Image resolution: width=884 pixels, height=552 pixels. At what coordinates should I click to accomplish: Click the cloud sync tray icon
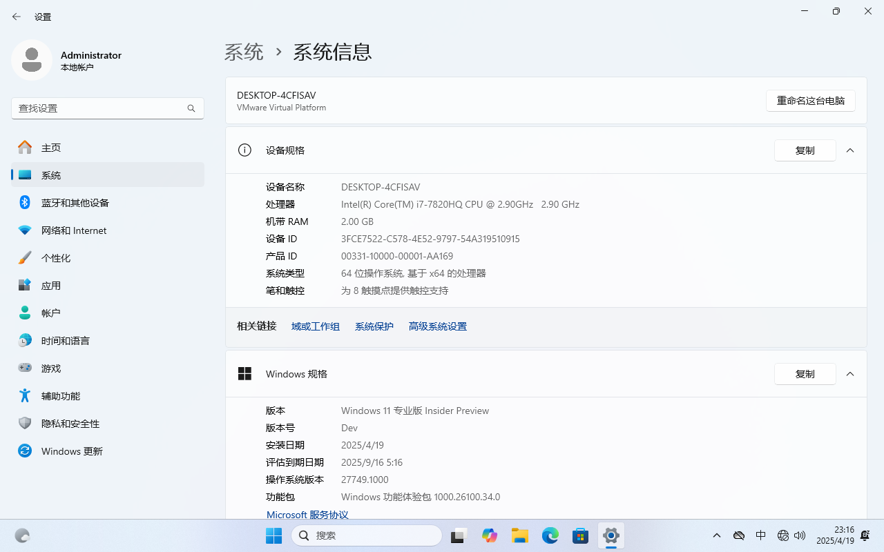click(739, 535)
